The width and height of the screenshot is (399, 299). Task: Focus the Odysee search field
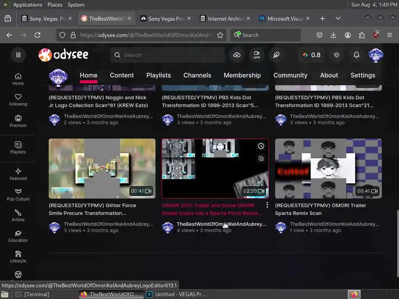[x=168, y=55]
